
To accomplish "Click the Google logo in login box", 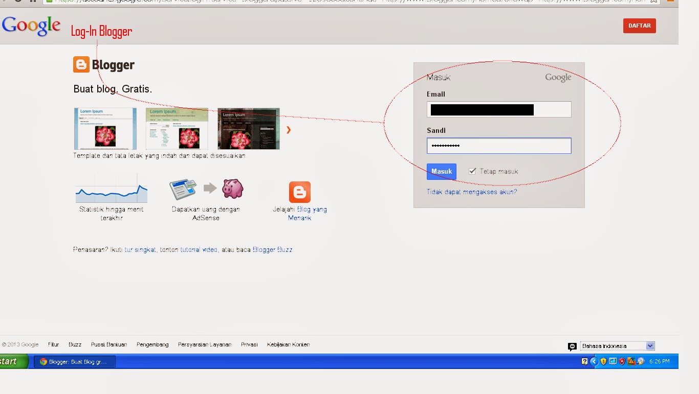I will pyautogui.click(x=558, y=78).
